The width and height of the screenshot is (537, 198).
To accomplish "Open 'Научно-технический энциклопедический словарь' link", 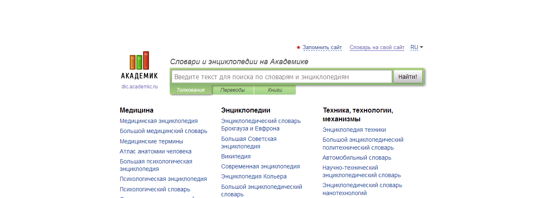I will click(x=362, y=171).
